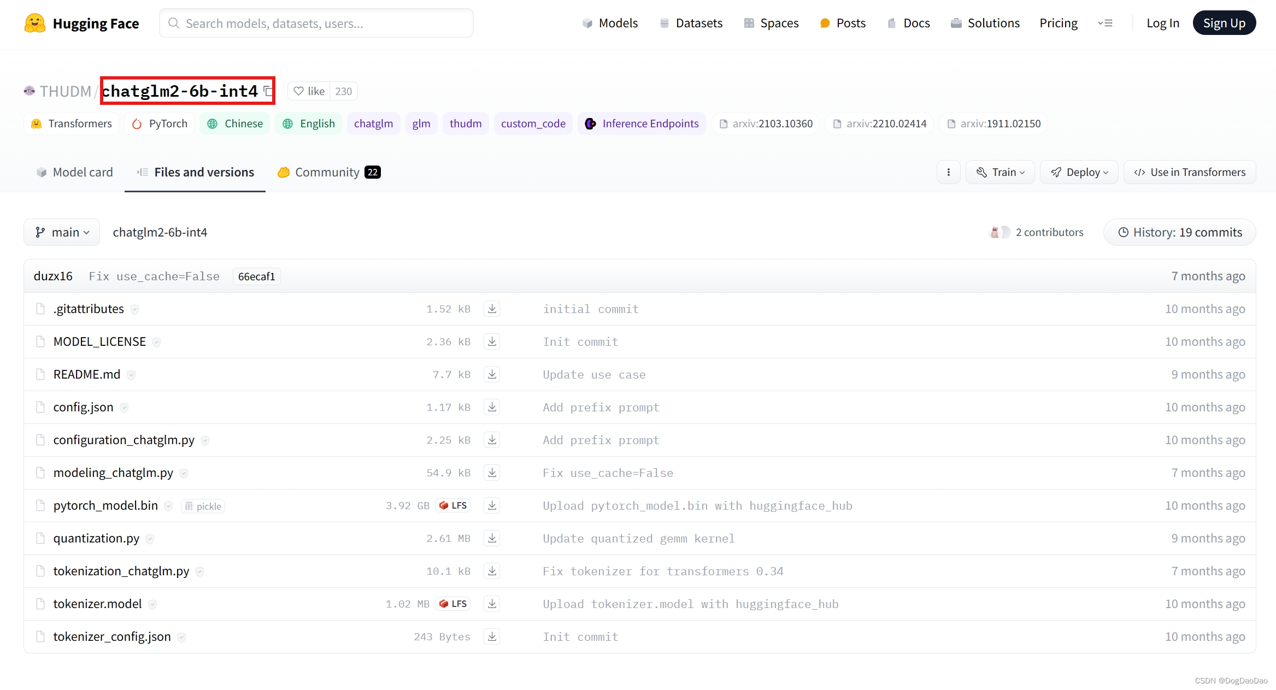Open the three-dot more options menu

pyautogui.click(x=949, y=172)
